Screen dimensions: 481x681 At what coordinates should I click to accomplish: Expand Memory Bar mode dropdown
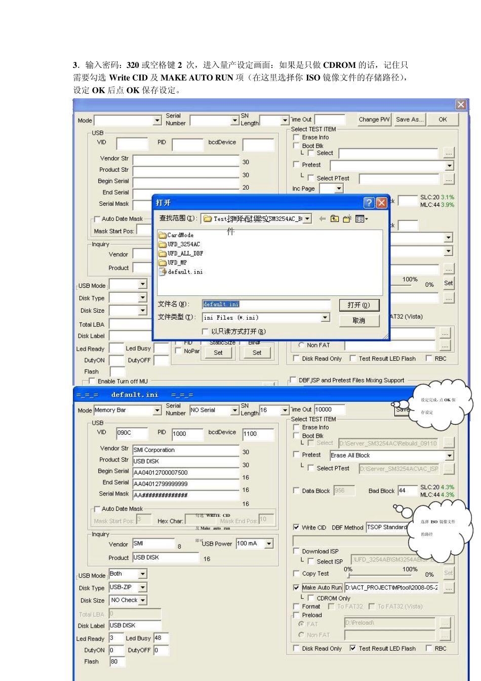[x=157, y=410]
